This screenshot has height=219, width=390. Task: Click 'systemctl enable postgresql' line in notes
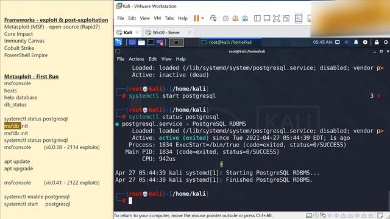37,196
